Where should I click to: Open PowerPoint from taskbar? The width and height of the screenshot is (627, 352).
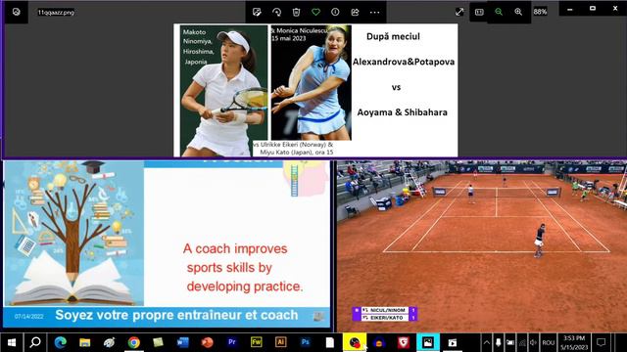[x=207, y=342]
